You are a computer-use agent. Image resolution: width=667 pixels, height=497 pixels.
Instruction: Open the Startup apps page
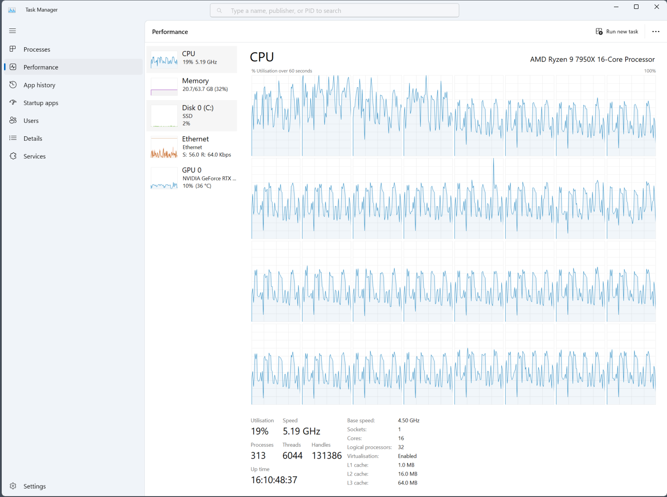point(41,102)
